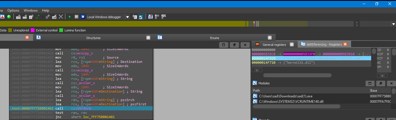Close the Enums tab
396x120 pixels.
click(269, 38)
